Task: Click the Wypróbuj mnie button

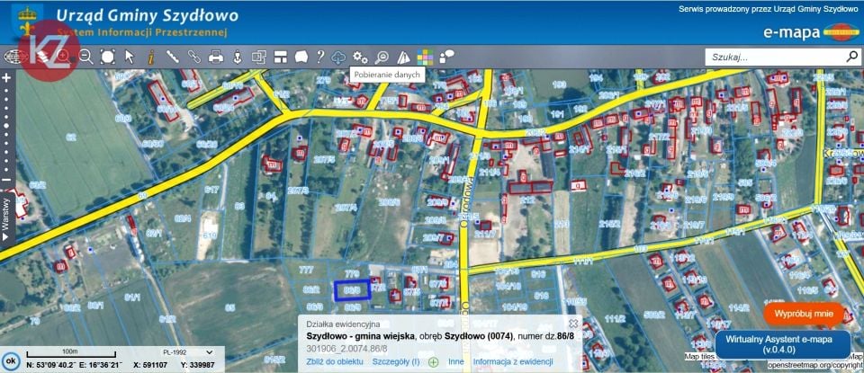Action: tap(804, 315)
